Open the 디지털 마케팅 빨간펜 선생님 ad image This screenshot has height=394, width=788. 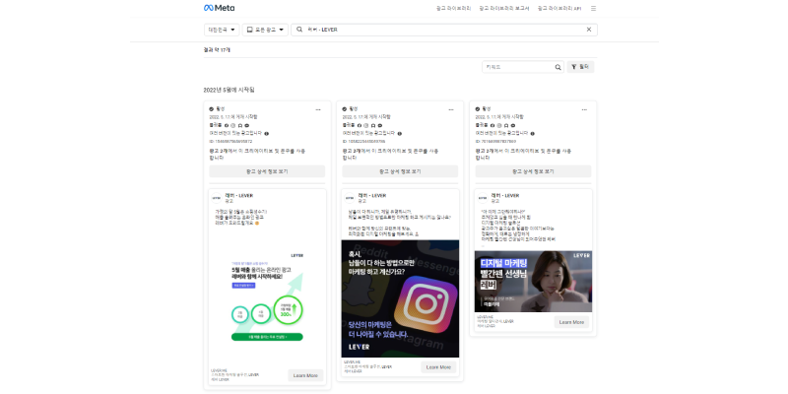click(x=533, y=282)
